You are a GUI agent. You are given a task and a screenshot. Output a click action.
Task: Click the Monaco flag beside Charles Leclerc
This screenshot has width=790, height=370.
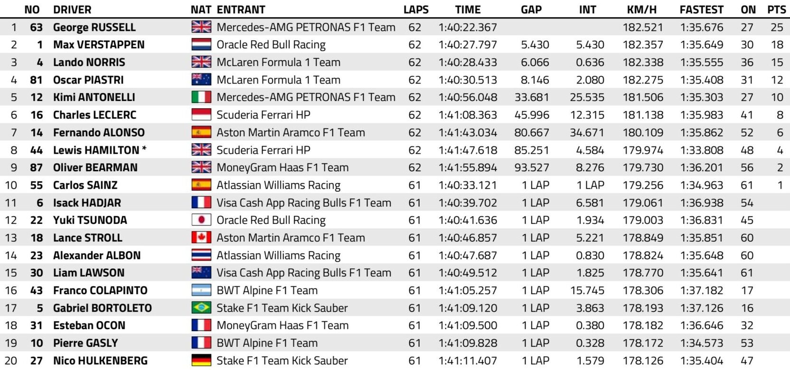coord(201,115)
